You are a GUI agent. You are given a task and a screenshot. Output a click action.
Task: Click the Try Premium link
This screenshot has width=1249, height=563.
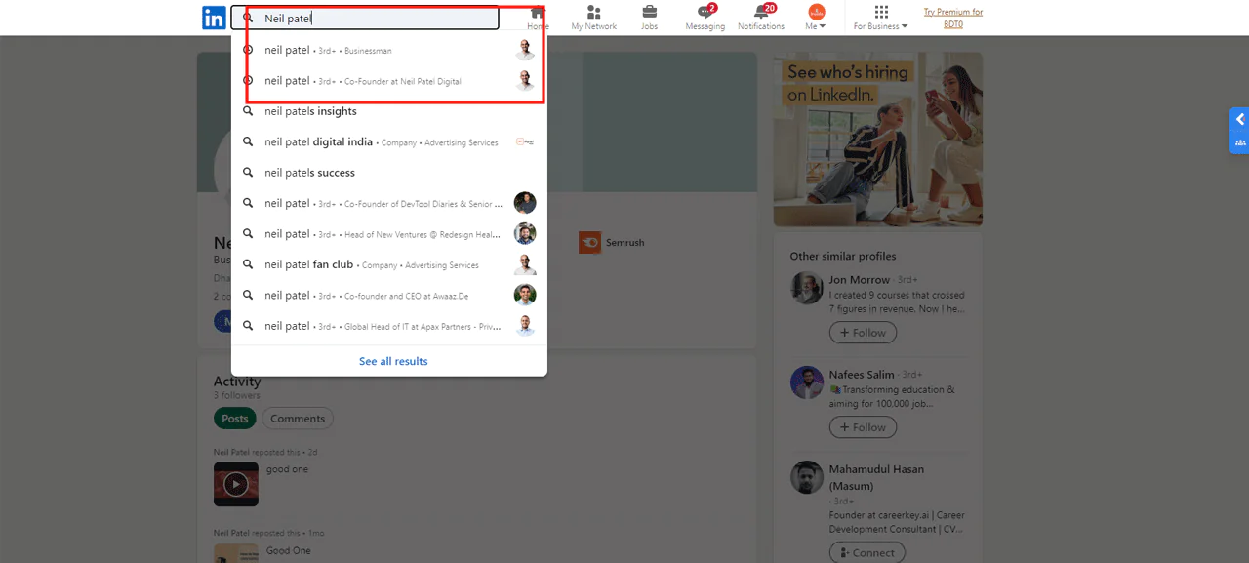click(952, 18)
